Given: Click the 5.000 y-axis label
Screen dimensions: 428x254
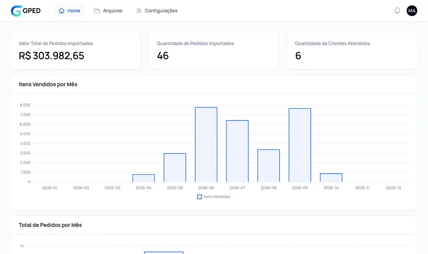Looking at the screenshot, I should click(x=25, y=134).
